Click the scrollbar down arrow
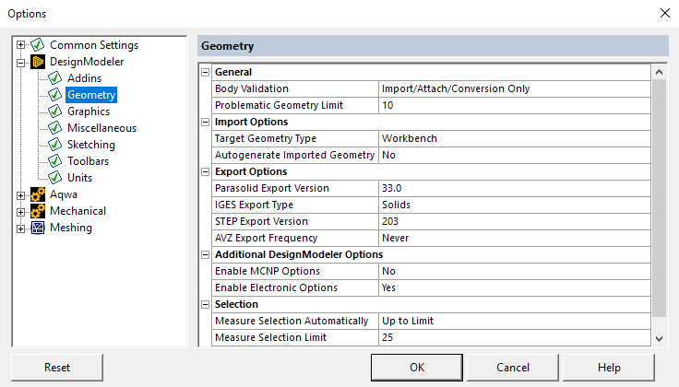 click(x=659, y=339)
